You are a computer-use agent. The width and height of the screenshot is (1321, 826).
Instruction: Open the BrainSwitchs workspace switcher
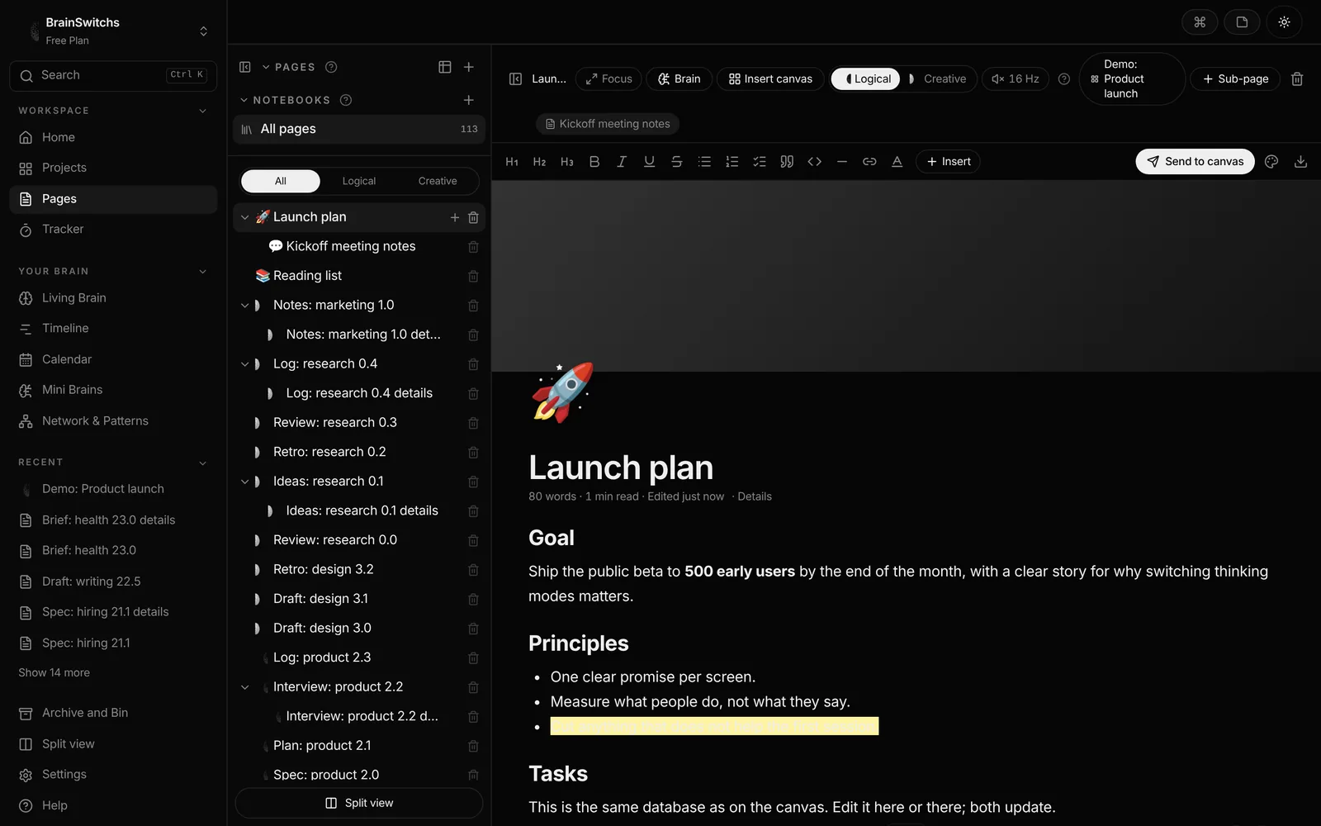[x=114, y=31]
